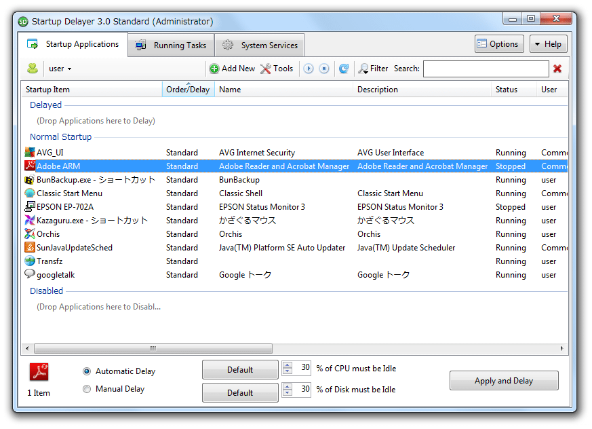The image size is (592, 429).
Task: Click the googletalk speech bubble icon
Action: (x=30, y=274)
